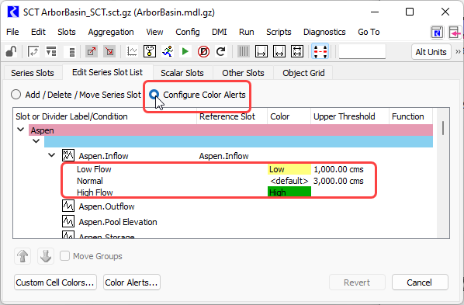The image size is (464, 305).
Task: Open the Aggregation menu
Action: [x=111, y=32]
